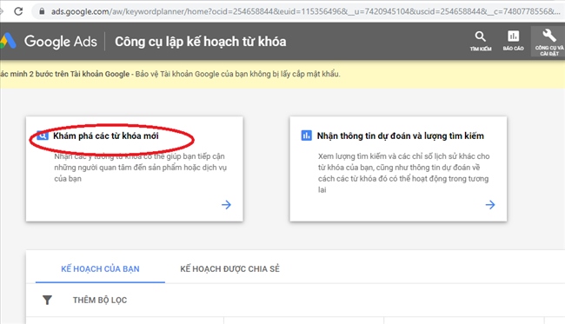Switch to KẾ HOẠCH CỦA BẠN tab
This screenshot has width=565, height=324.
(x=100, y=269)
